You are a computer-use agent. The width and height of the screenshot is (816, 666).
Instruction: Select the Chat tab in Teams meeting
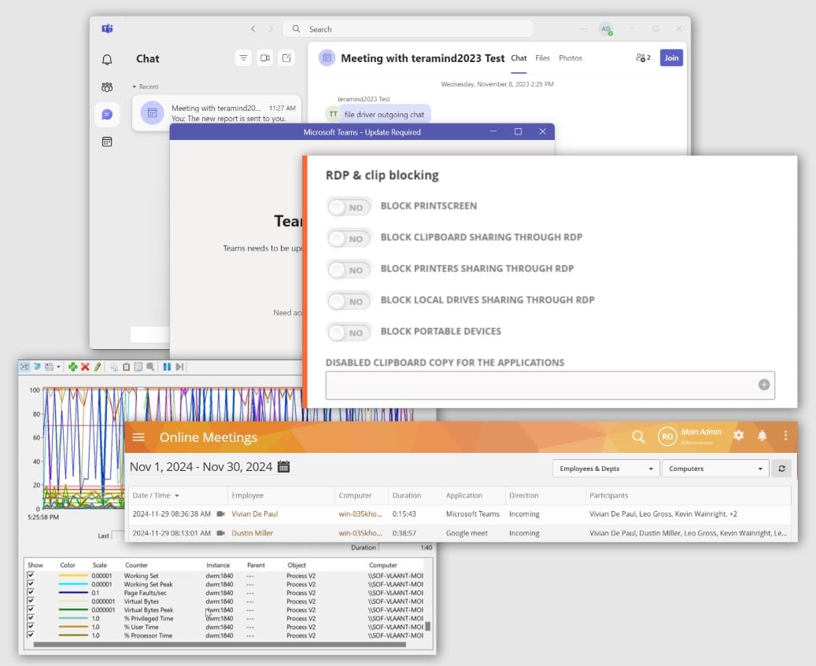pyautogui.click(x=519, y=57)
